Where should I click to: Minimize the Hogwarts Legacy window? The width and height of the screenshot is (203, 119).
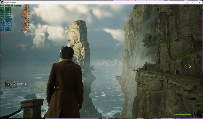187,2
